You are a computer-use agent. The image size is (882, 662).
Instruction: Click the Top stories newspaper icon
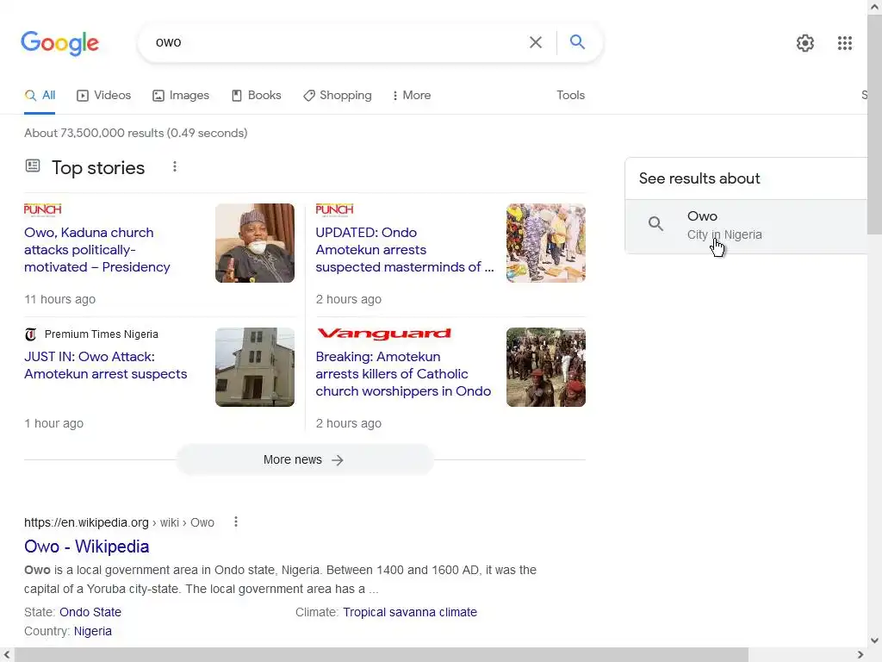(x=33, y=165)
